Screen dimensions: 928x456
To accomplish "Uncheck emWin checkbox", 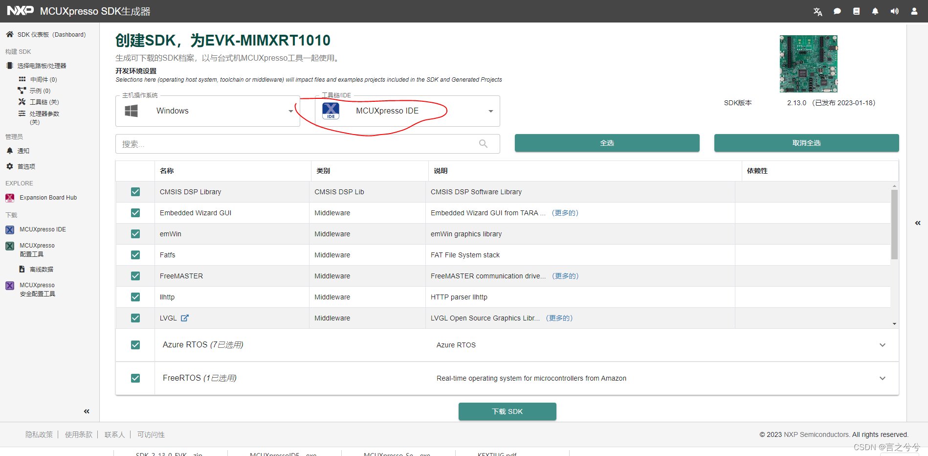I will click(135, 234).
